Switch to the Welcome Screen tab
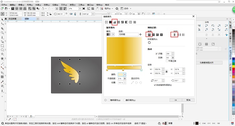235x126 pixels. point(12,19)
